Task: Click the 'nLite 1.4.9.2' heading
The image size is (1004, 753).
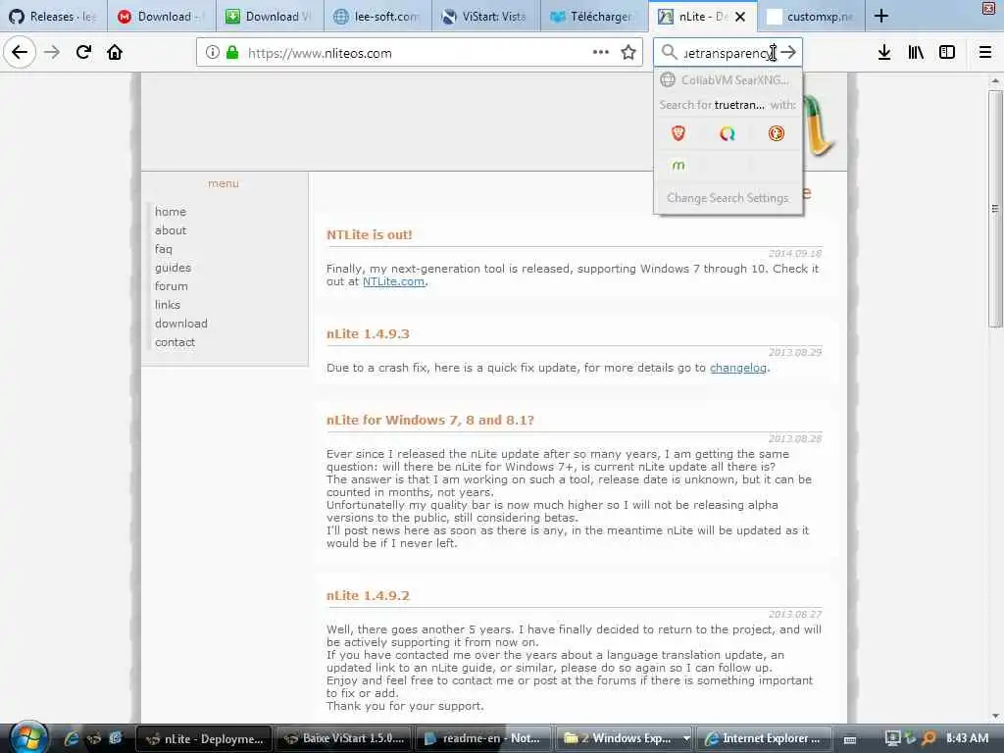Action: point(368,595)
